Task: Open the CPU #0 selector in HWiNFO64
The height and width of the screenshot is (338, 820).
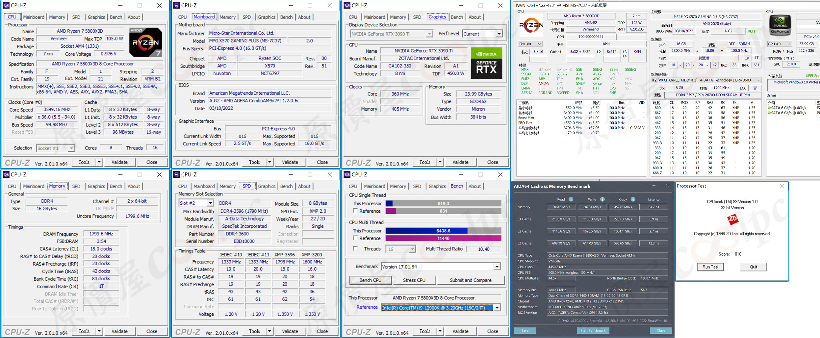Action: tap(530, 44)
